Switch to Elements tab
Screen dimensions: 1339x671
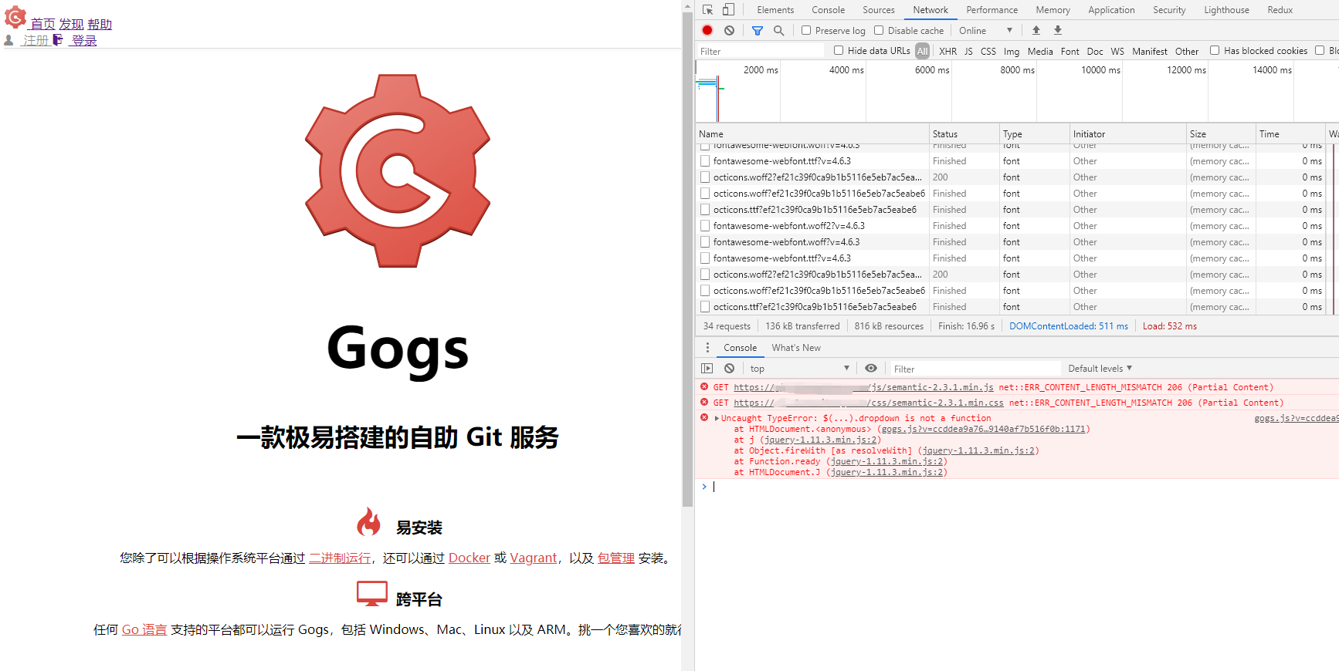(775, 10)
